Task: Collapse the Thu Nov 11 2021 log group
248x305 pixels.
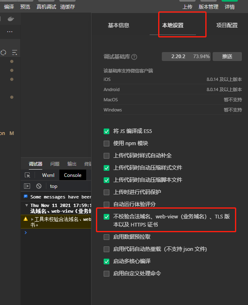Action: (27, 205)
